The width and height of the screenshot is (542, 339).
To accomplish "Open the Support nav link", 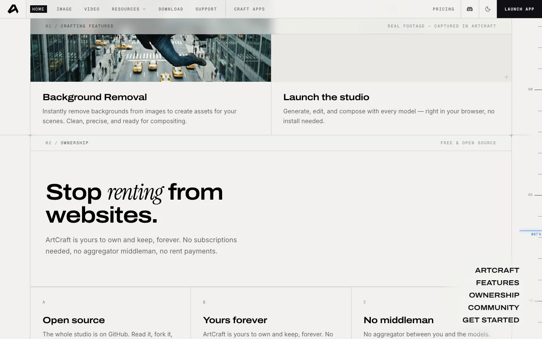I will click(206, 9).
